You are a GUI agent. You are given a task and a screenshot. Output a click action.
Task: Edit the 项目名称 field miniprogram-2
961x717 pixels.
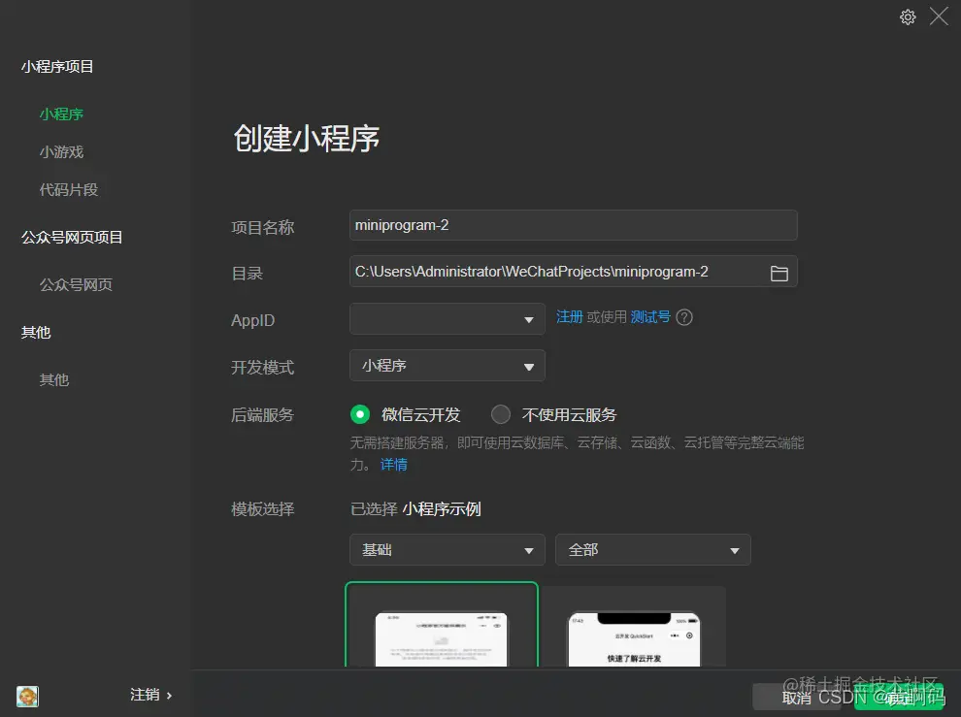(x=573, y=225)
